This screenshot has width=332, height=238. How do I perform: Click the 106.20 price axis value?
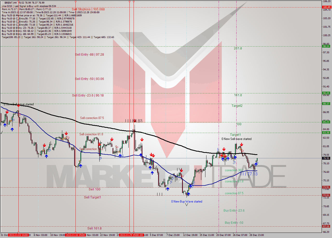click(327, 1)
